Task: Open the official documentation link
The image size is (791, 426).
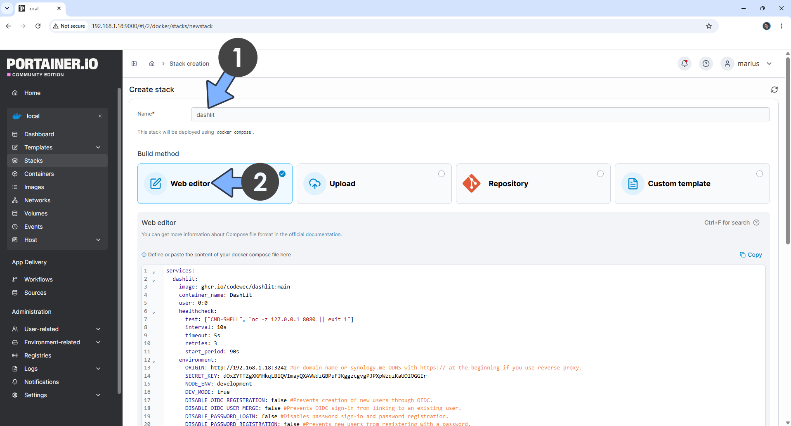Action: [315, 234]
